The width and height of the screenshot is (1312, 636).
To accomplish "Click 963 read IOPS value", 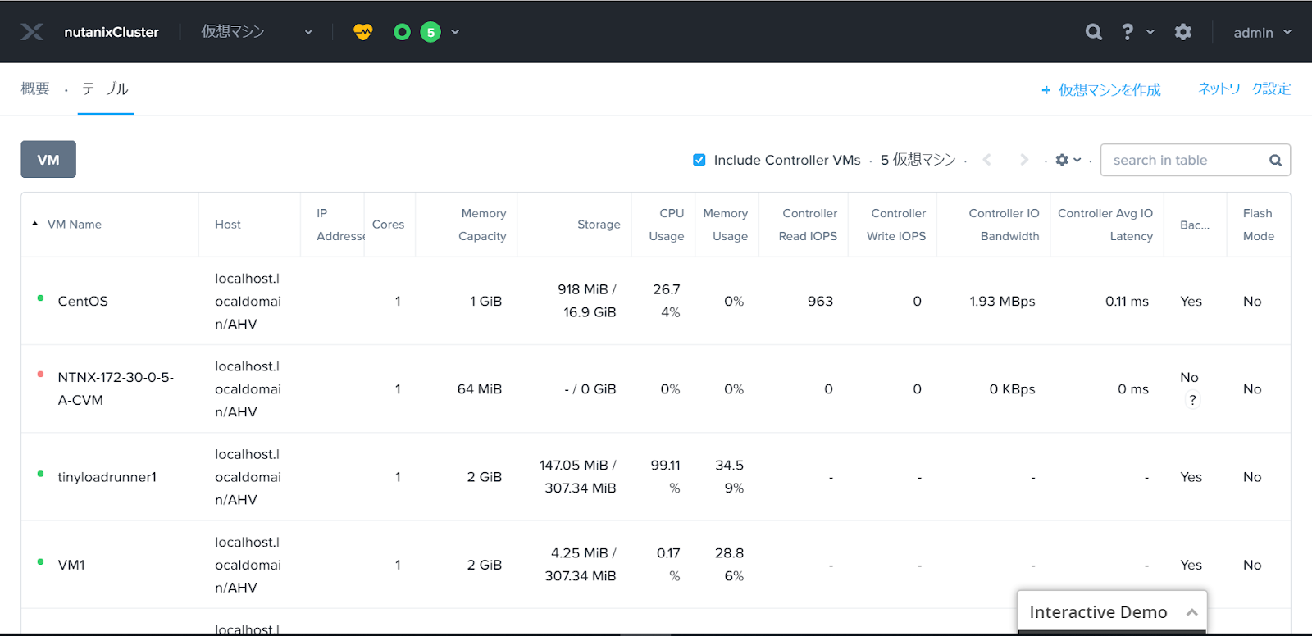I will point(820,301).
